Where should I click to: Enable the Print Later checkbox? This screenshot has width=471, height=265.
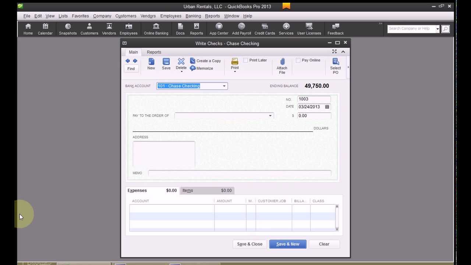point(246,60)
